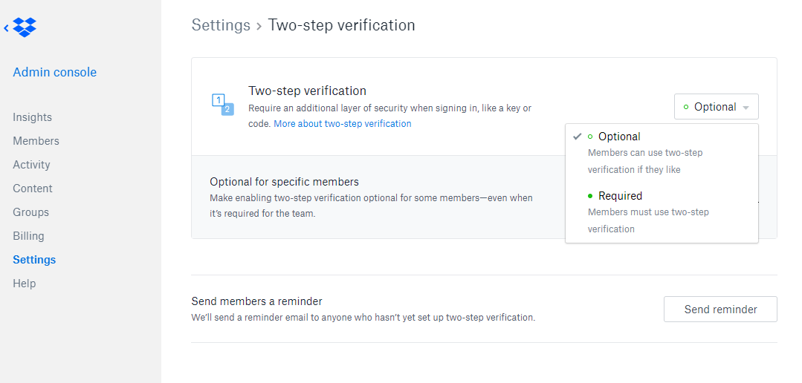The image size is (802, 383).
Task: Click the Dropbox logo icon
Action: pos(25,27)
